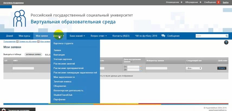Click the Сообщения chat bubbles icon
The image size is (232, 111).
click(x=163, y=36)
